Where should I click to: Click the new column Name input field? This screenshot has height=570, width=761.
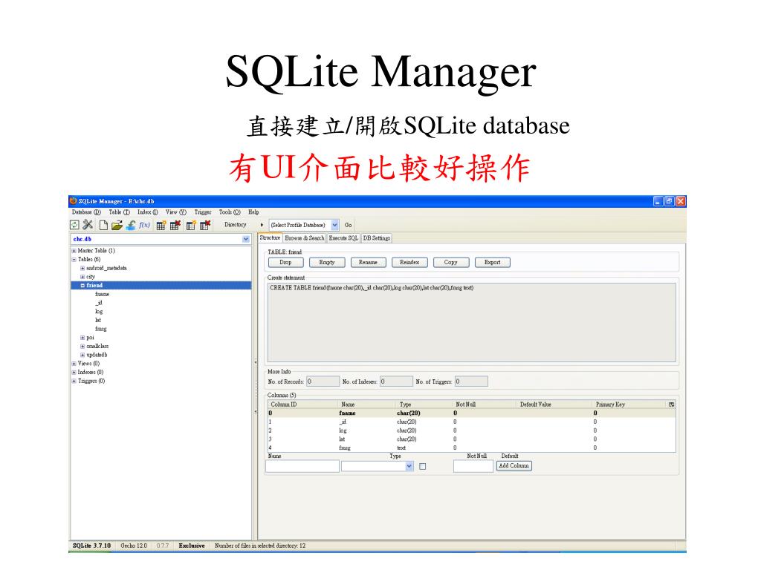(302, 466)
